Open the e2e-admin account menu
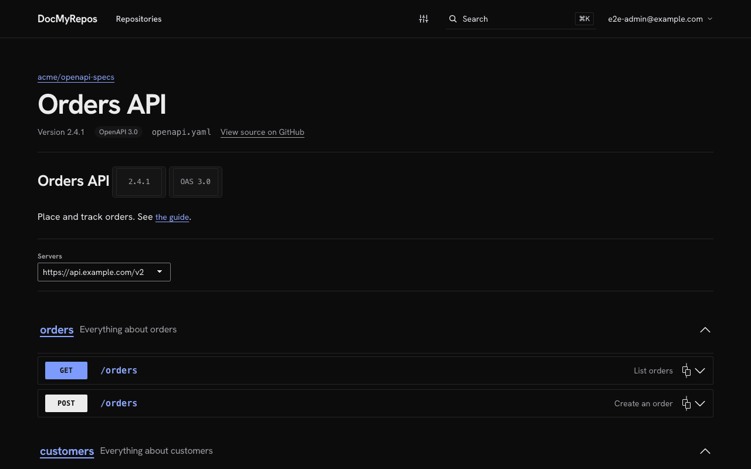 [x=660, y=19]
